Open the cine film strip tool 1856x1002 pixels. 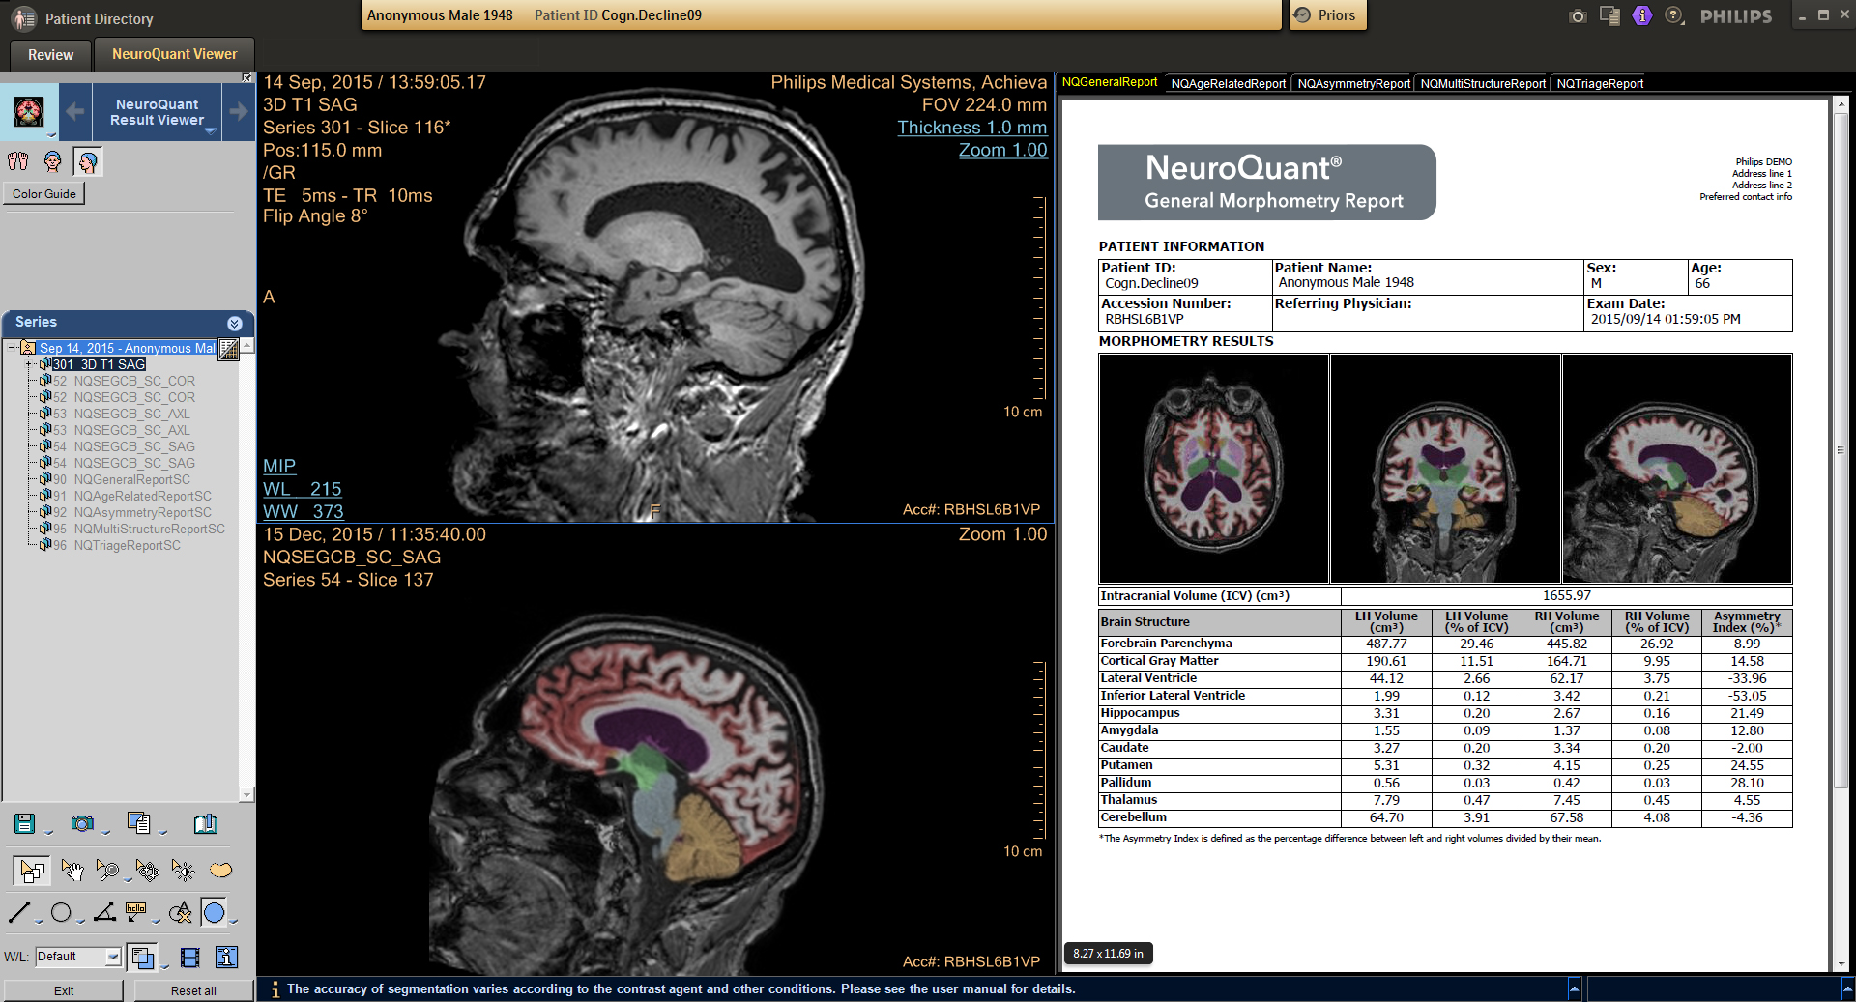pyautogui.click(x=190, y=958)
